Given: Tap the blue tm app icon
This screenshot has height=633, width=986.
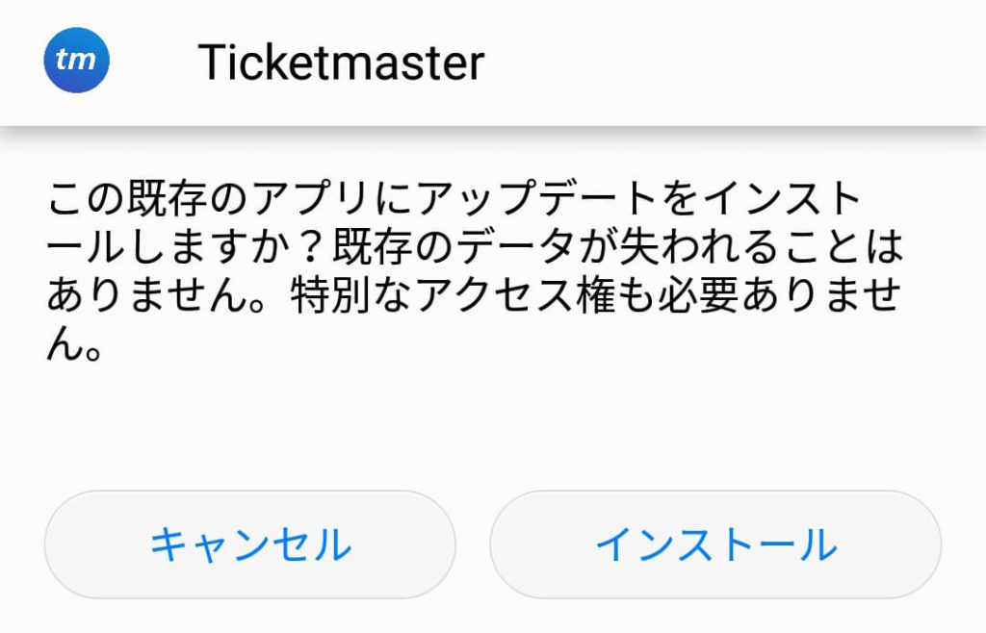Looking at the screenshot, I should coord(77,61).
